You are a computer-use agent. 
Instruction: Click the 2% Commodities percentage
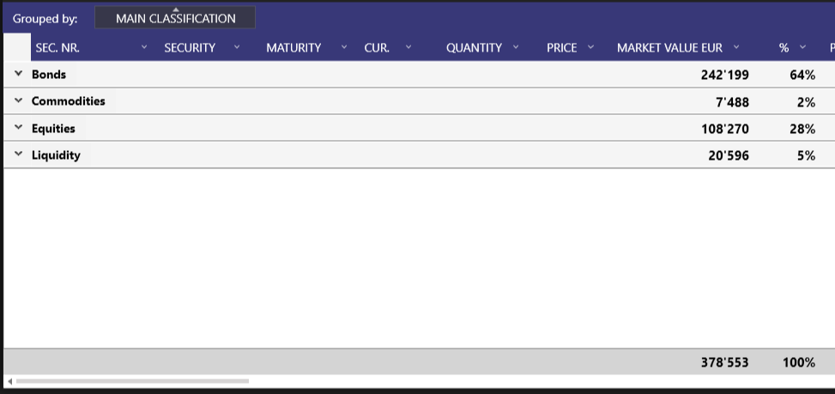(806, 102)
